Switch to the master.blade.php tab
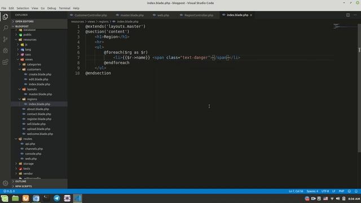This screenshot has width=361, height=203. [x=130, y=15]
